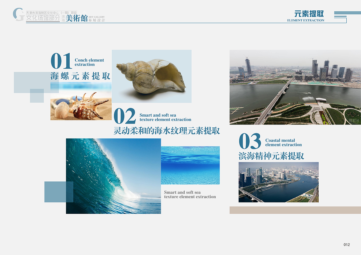Click the large 03 section number

pos(250,141)
